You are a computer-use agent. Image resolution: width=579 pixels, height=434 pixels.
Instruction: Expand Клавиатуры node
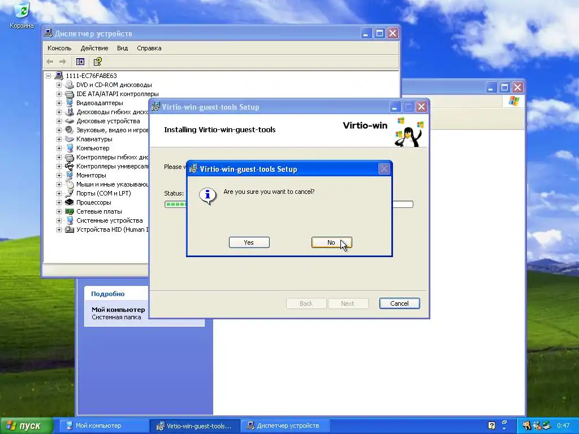tap(59, 139)
